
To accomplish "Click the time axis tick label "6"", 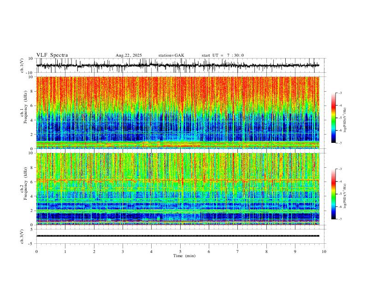I will point(209,252).
